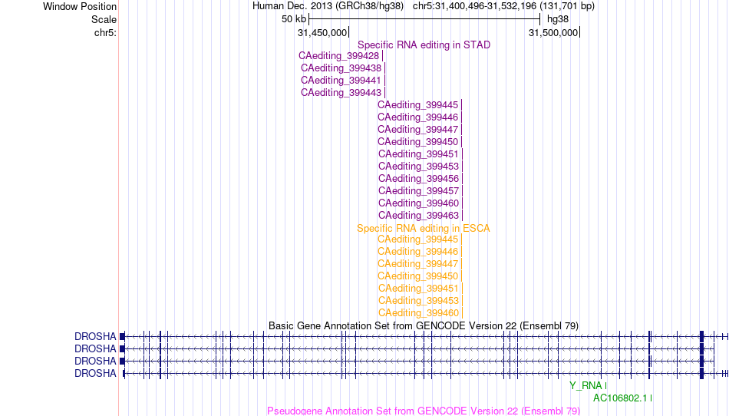
Task: Click the 50 kb scale bar
Action: [424, 19]
